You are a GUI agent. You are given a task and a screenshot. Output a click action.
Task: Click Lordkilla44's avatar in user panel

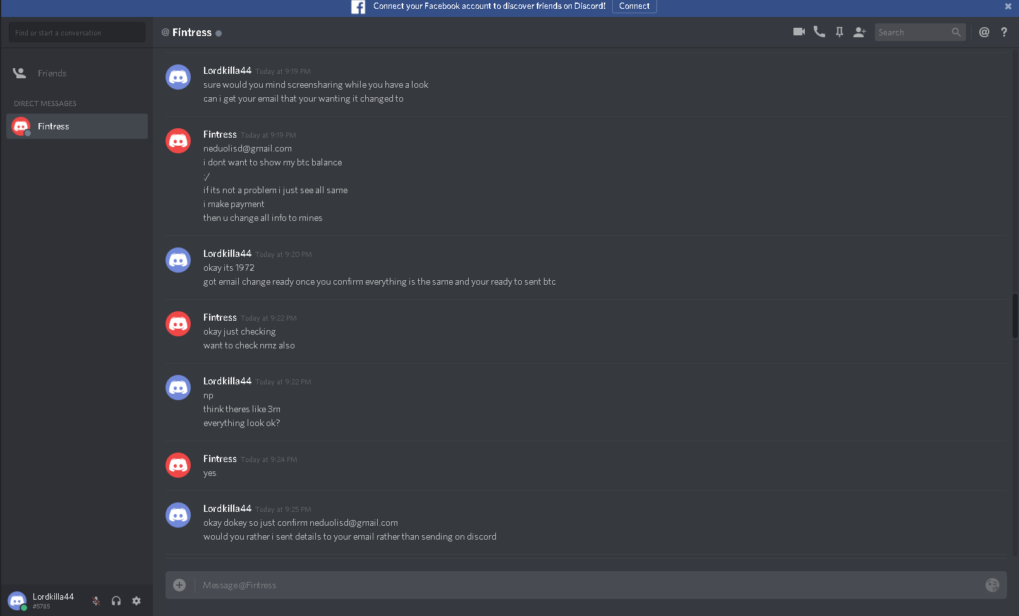[17, 600]
